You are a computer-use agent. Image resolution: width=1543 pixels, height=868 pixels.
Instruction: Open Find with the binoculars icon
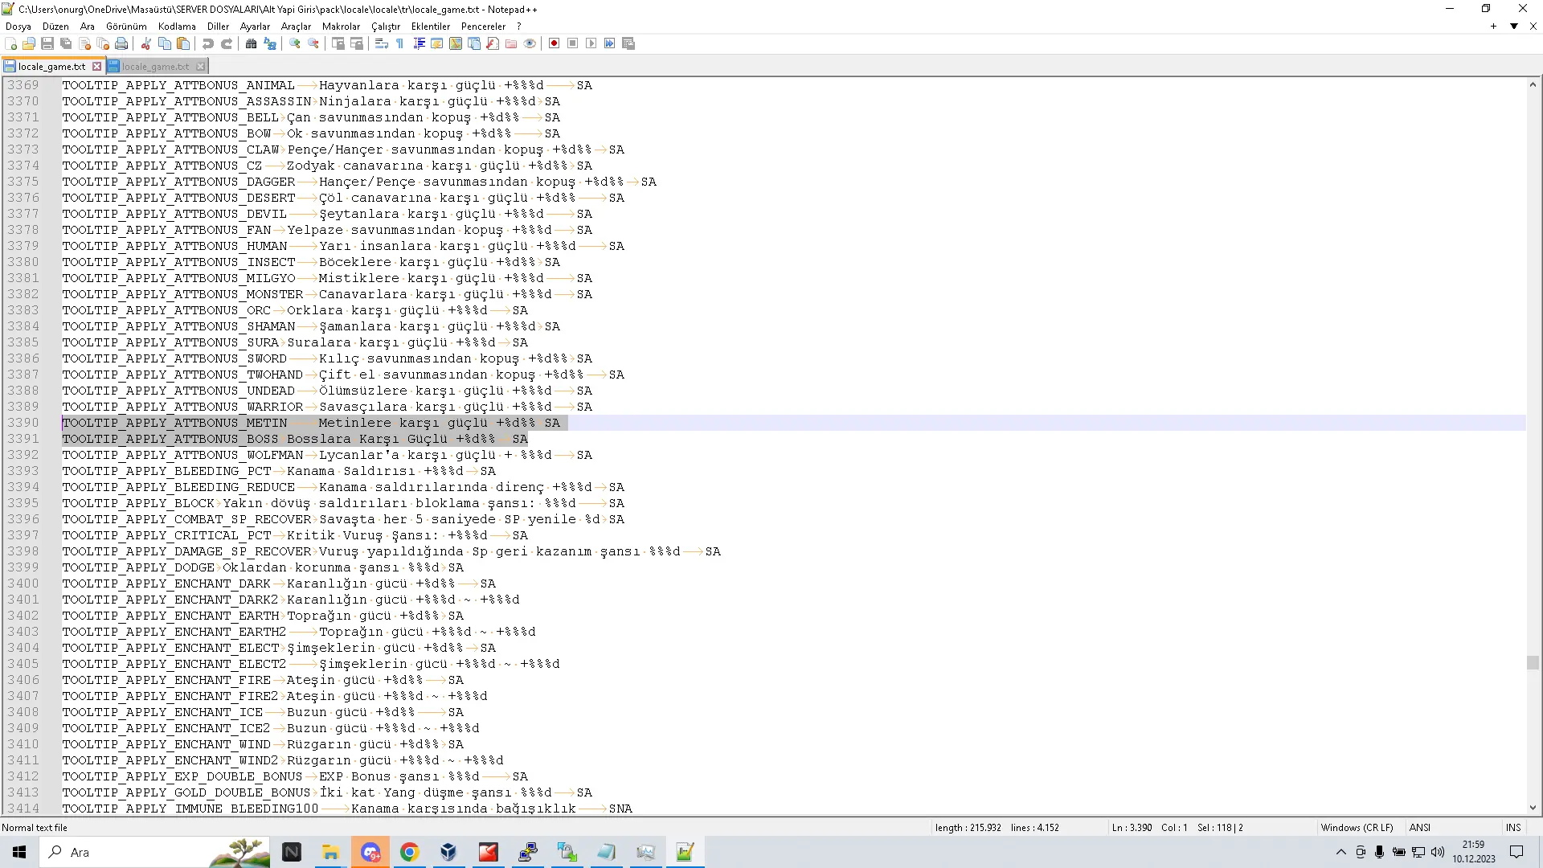(x=252, y=43)
